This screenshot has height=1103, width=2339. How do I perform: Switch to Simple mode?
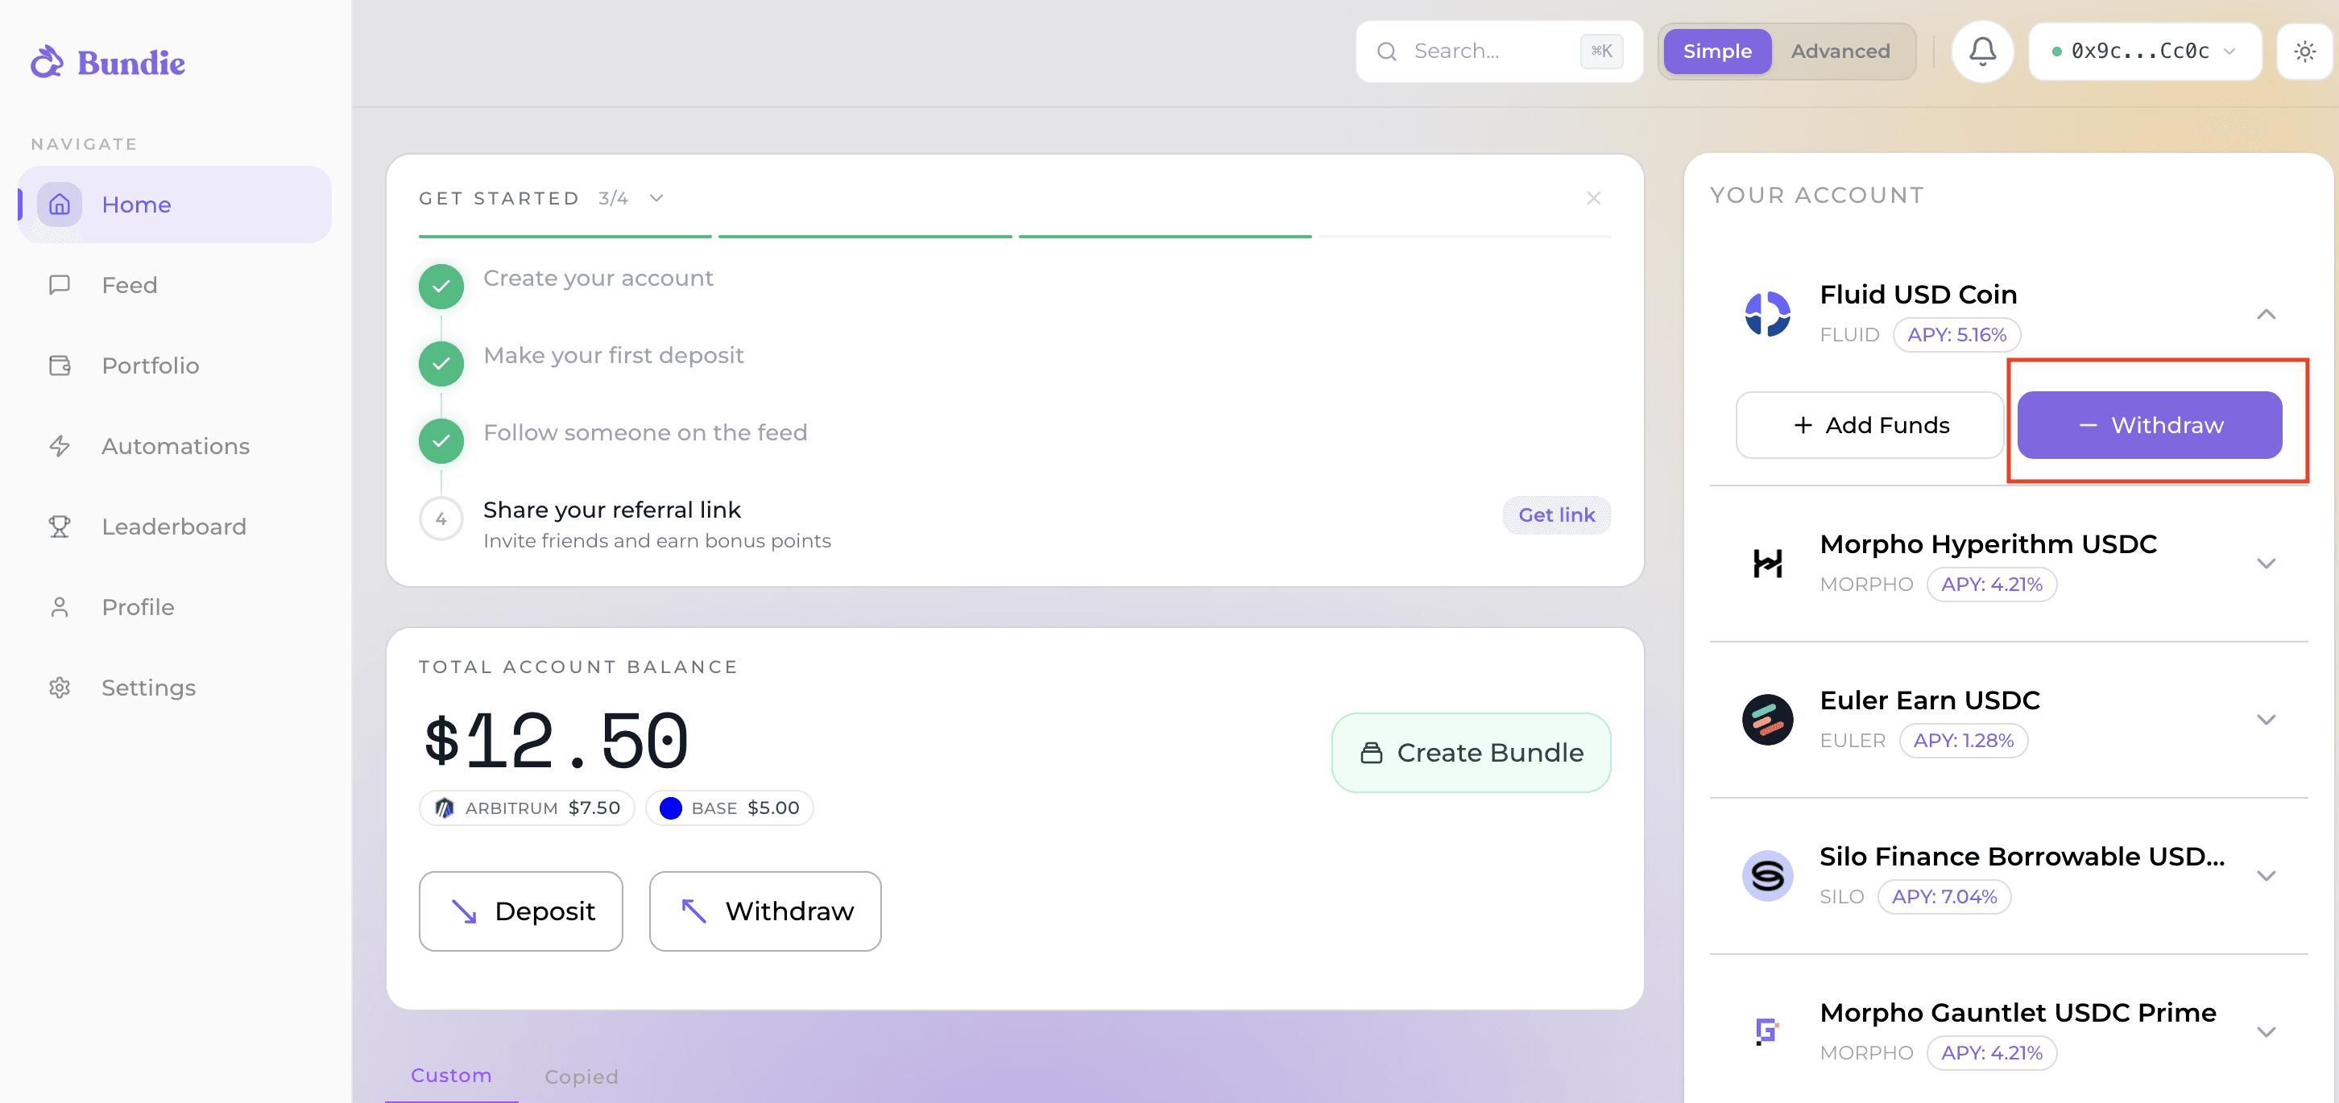click(x=1717, y=52)
